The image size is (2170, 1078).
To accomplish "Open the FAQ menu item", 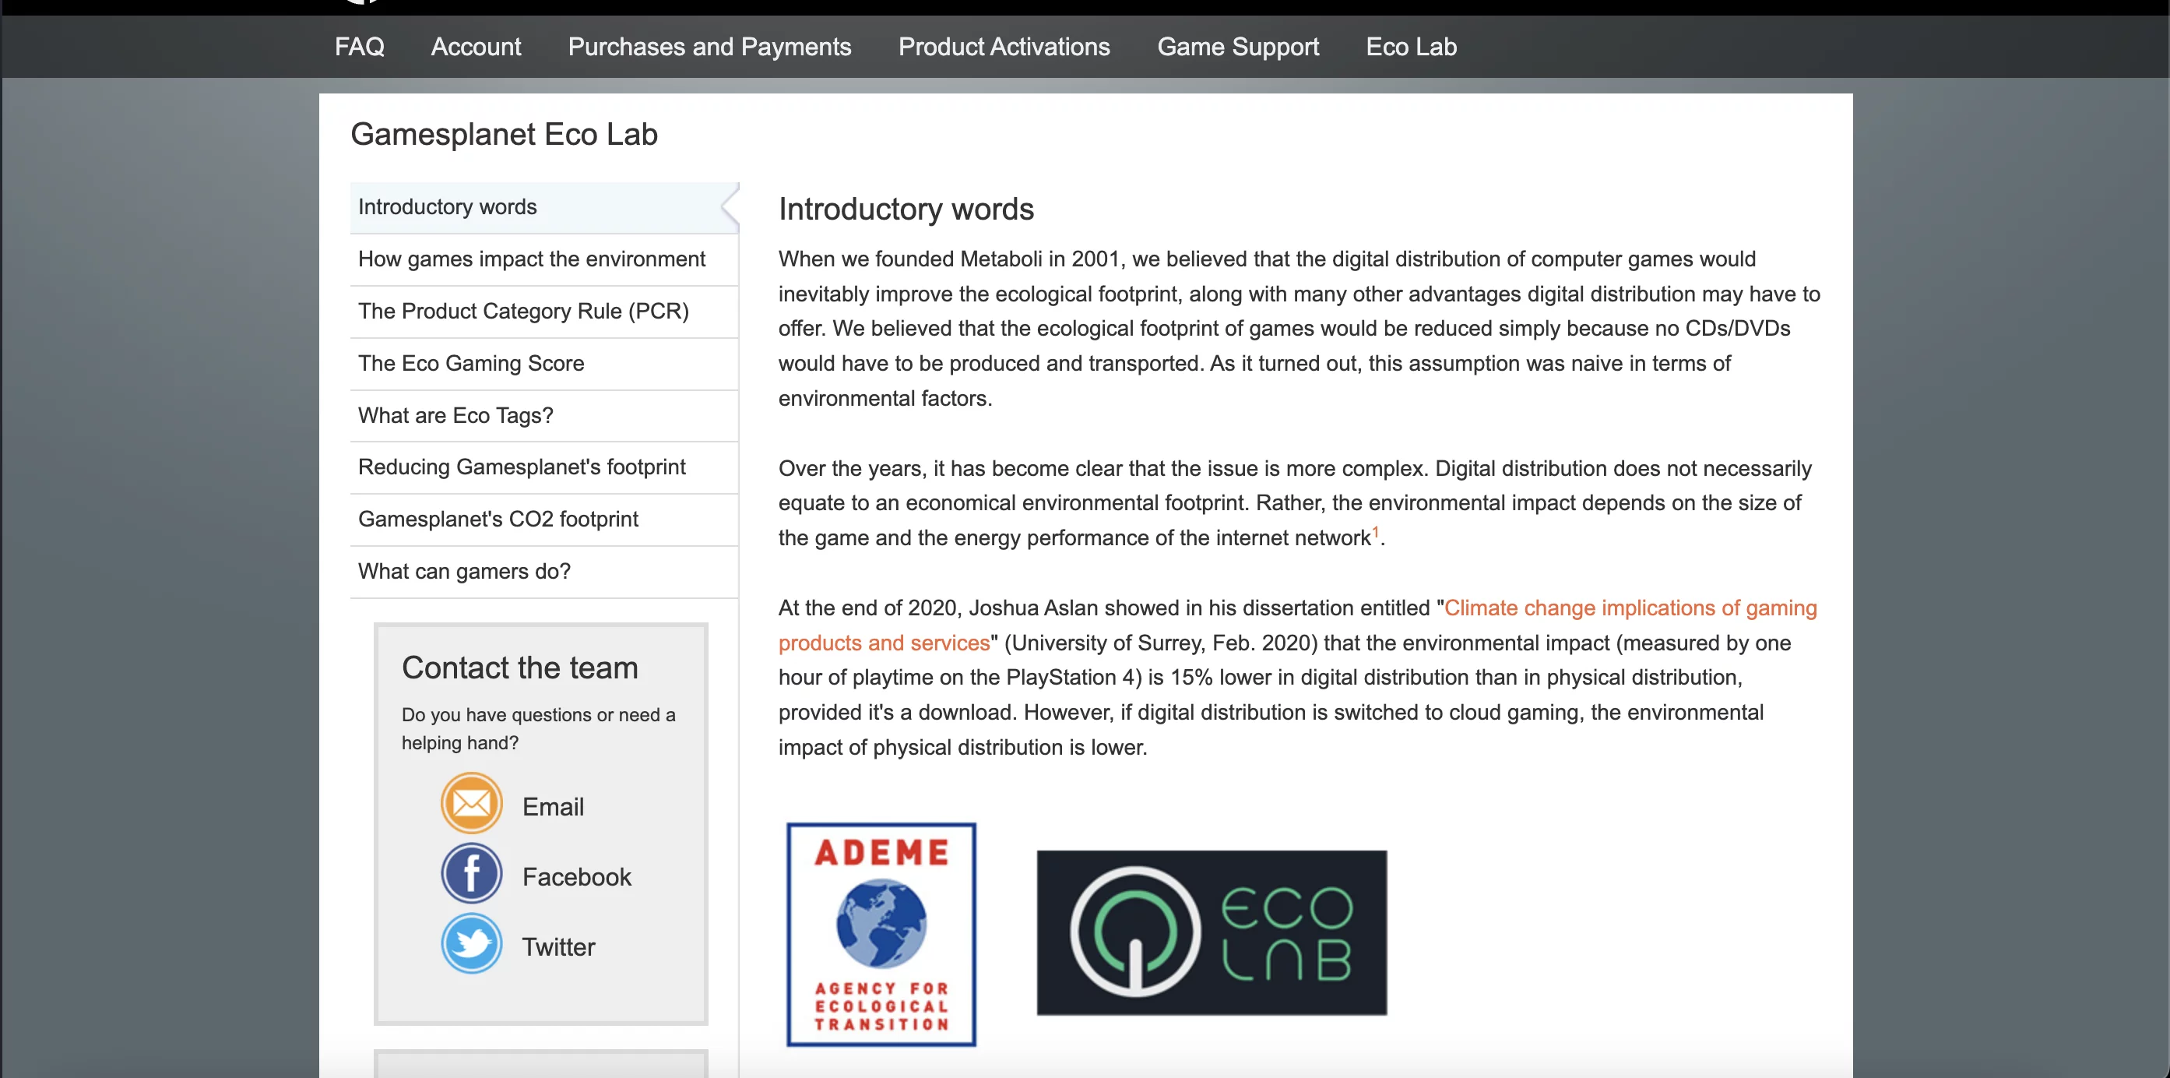I will pyautogui.click(x=359, y=47).
